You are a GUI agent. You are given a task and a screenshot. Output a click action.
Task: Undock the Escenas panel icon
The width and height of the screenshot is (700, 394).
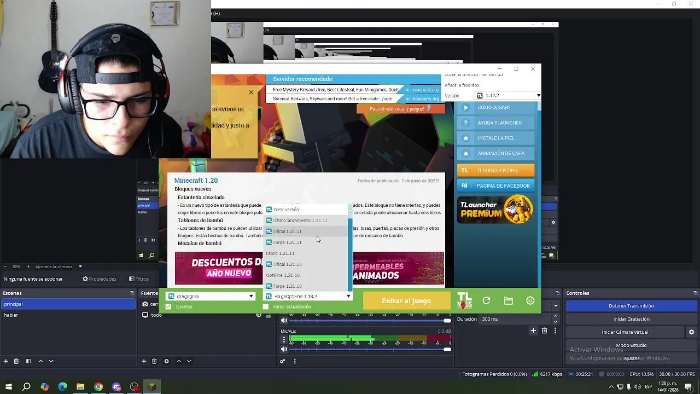132,293
